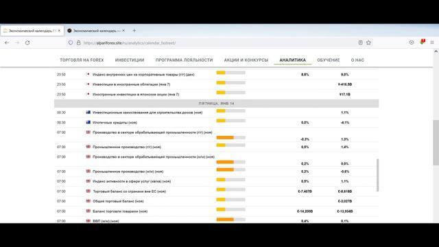This screenshot has width=439, height=247.
Task: Click the browser forward arrow
Action: point(16,43)
